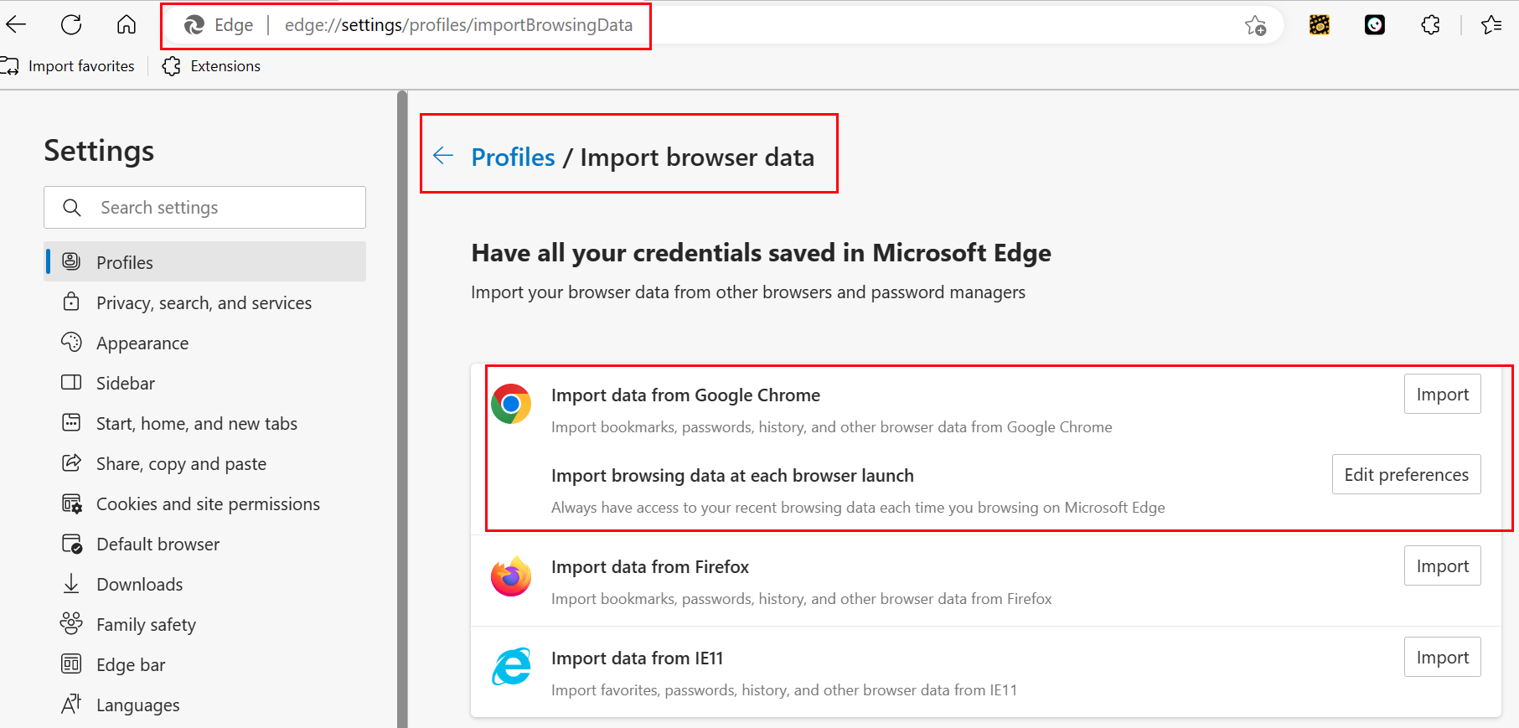Import data from Google Chrome button
Screen dimensions: 1519x728
[x=1442, y=395]
